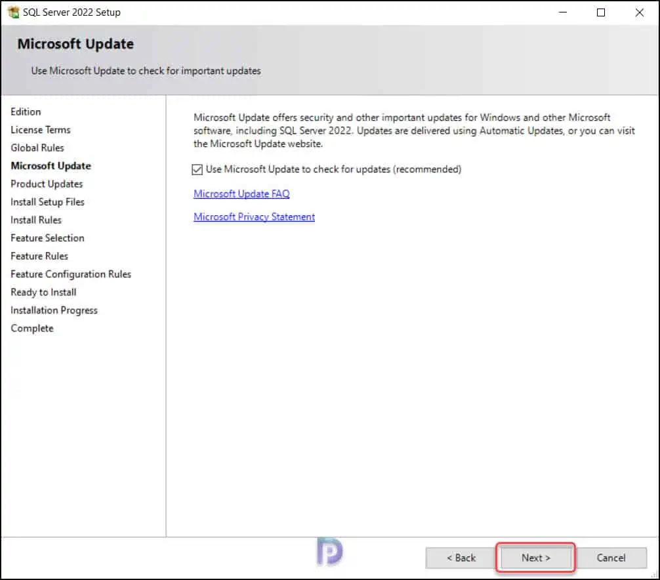
Task: Maximize the setup window
Action: coord(601,12)
